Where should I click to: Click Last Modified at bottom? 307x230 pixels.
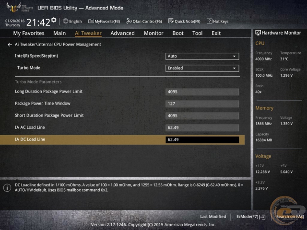coord(213,217)
